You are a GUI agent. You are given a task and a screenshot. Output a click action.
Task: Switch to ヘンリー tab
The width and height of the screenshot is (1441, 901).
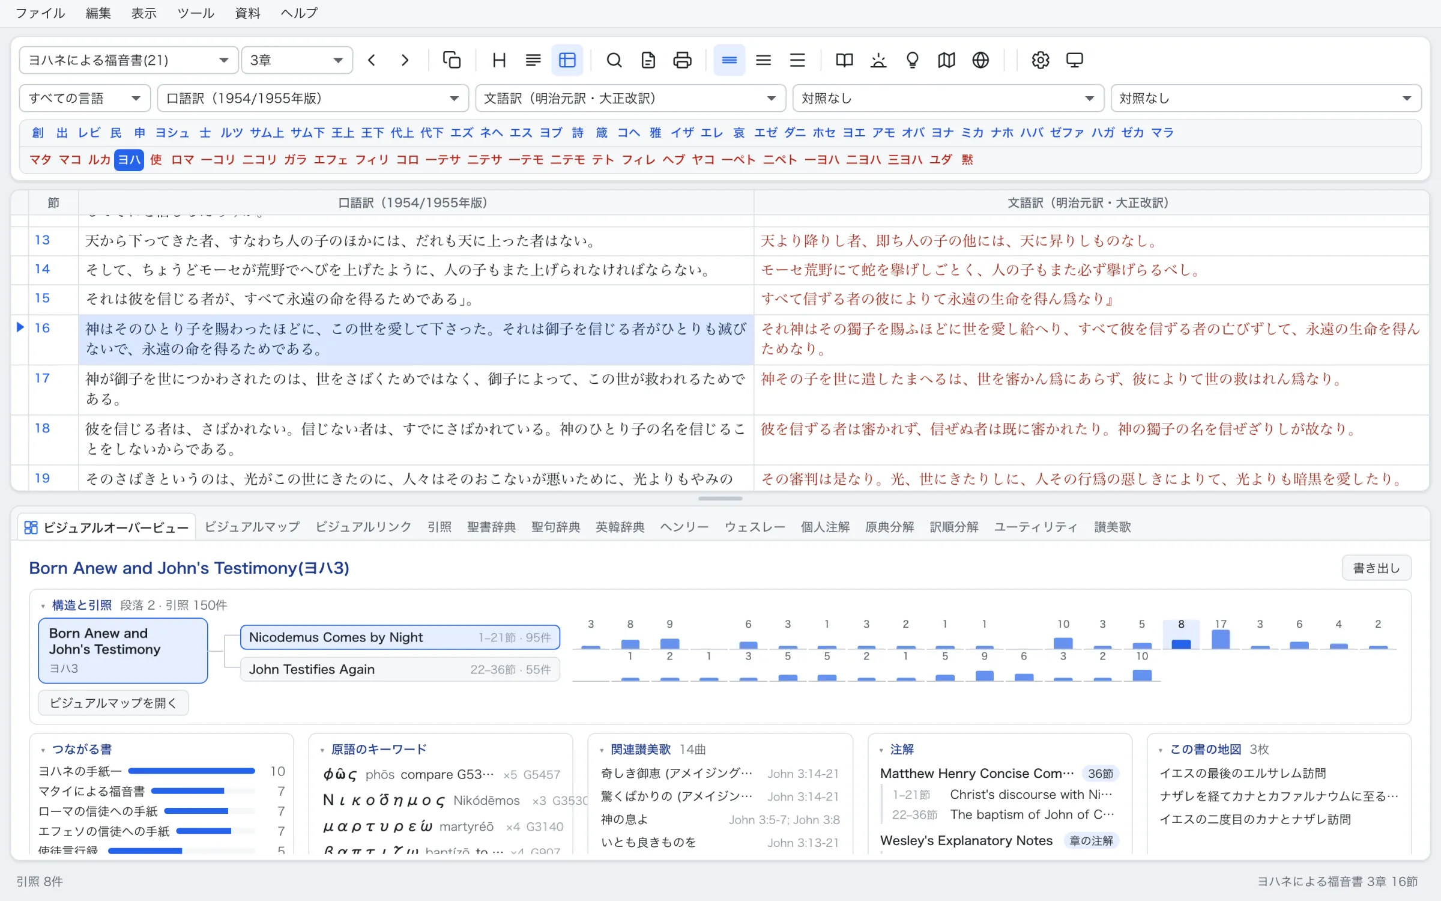684,527
